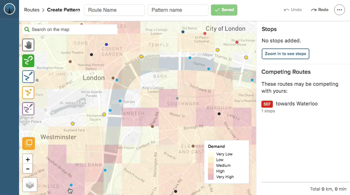The image size is (350, 195).
Task: Click the Medium demand swatch
Action: pos(211,165)
